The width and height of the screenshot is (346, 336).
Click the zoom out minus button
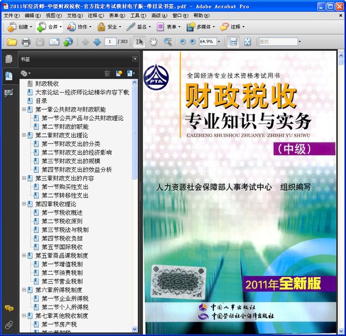tap(183, 42)
